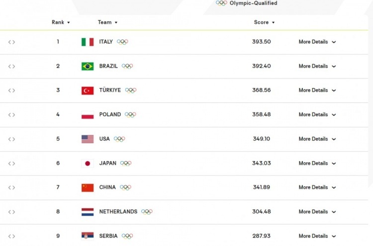Click the Serbia flag icon

pos(88,236)
